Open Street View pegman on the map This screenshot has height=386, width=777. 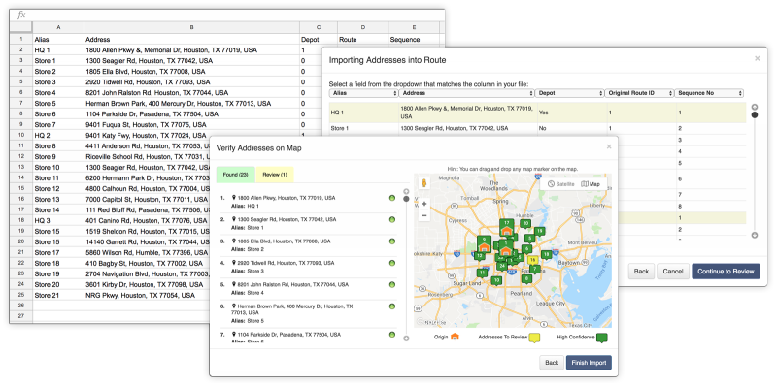point(424,183)
